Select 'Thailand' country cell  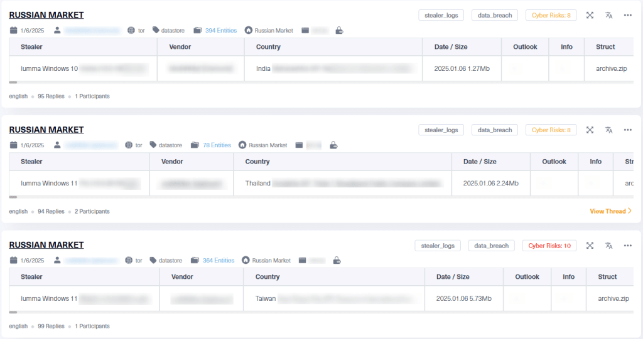pyautogui.click(x=342, y=183)
